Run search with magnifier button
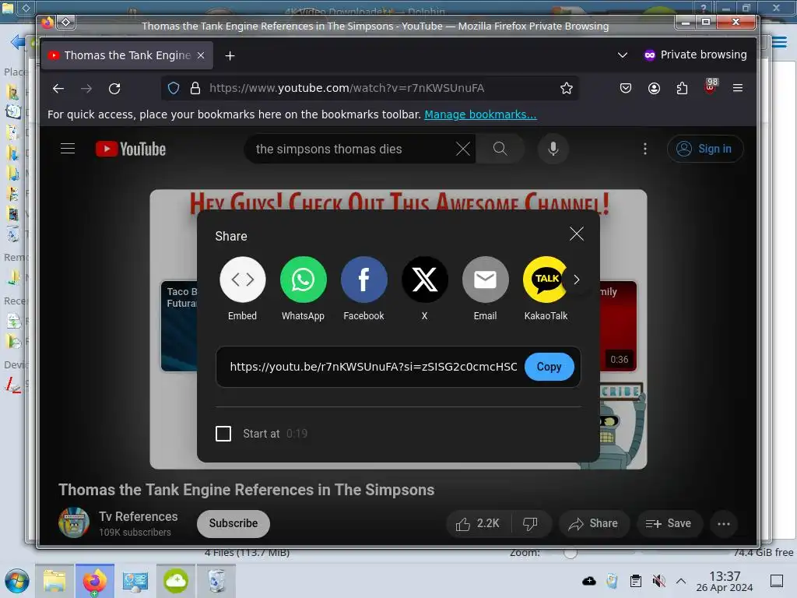This screenshot has height=598, width=797. (500, 149)
